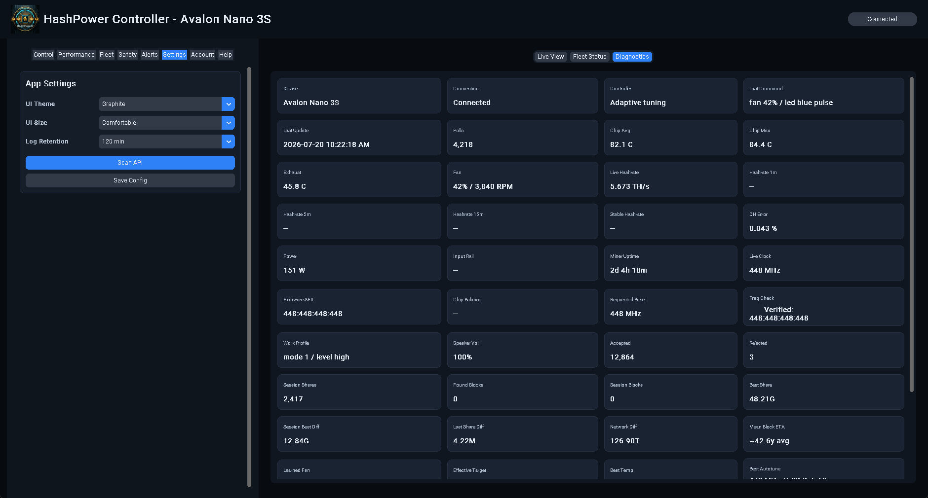928x498 pixels.
Task: Click the Found Blocks card label
Action: tap(468, 385)
